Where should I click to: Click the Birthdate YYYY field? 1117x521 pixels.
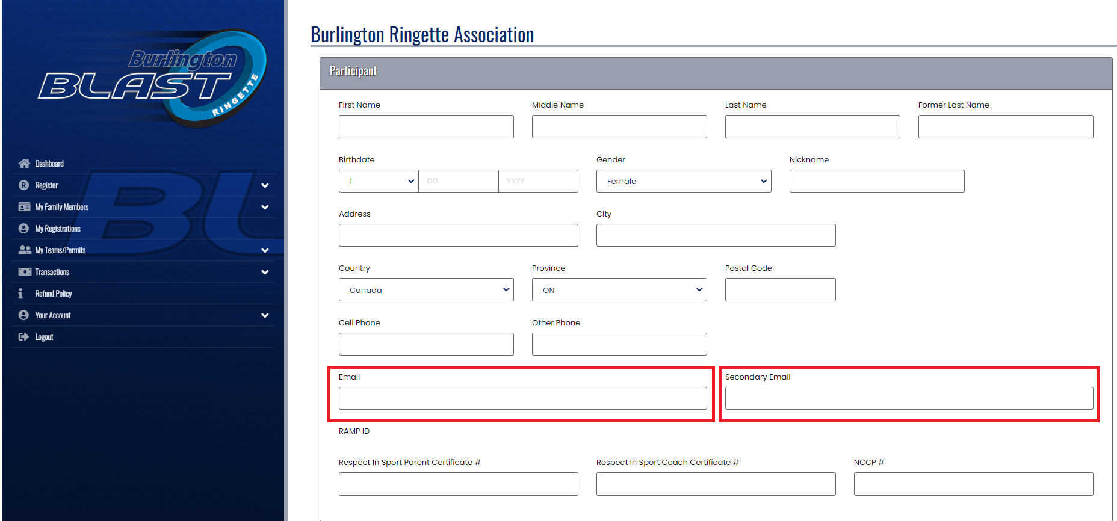[x=538, y=181]
